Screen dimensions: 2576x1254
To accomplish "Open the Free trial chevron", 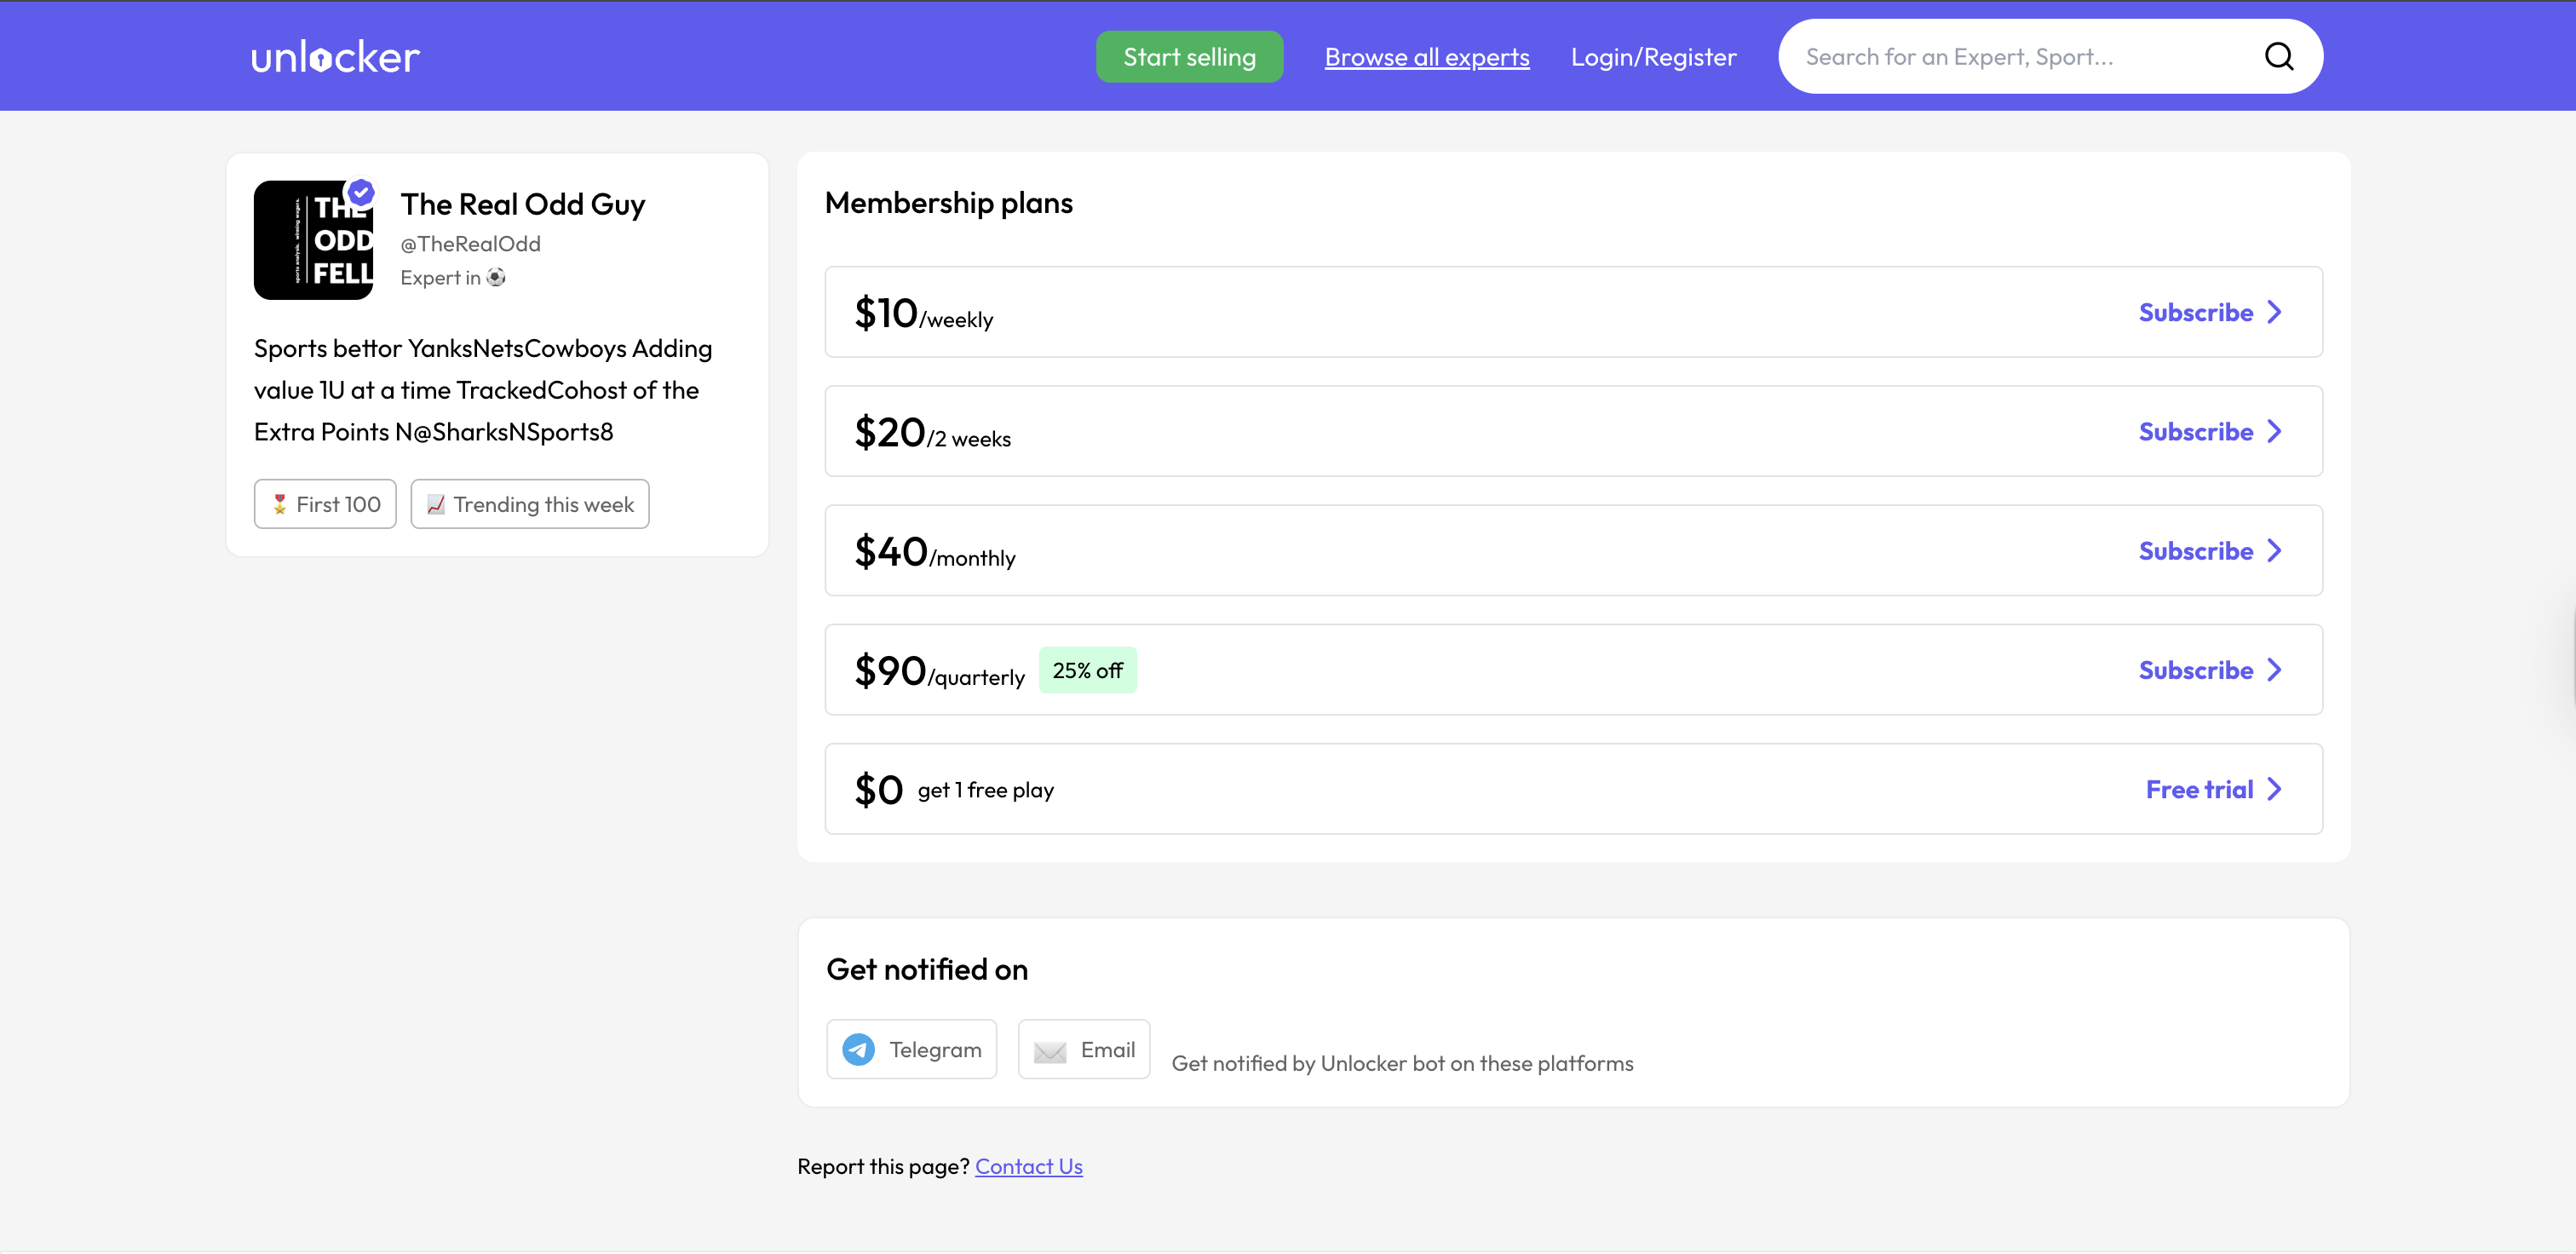I will point(2274,789).
